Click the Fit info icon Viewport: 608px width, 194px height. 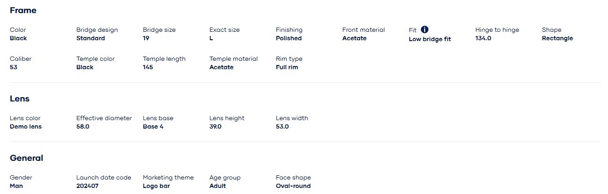[425, 29]
